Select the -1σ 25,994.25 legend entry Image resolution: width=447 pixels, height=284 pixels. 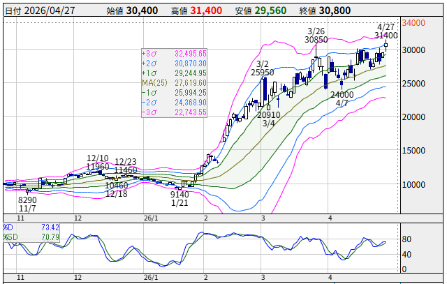[x=174, y=92]
